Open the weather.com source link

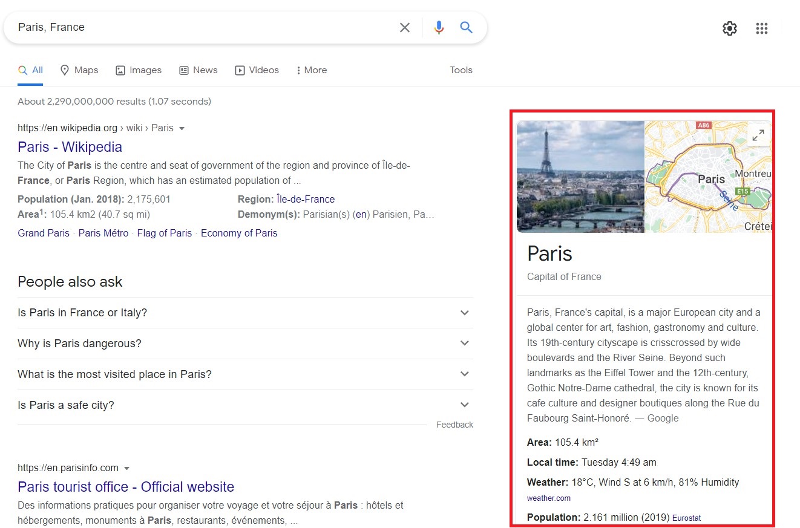click(549, 498)
